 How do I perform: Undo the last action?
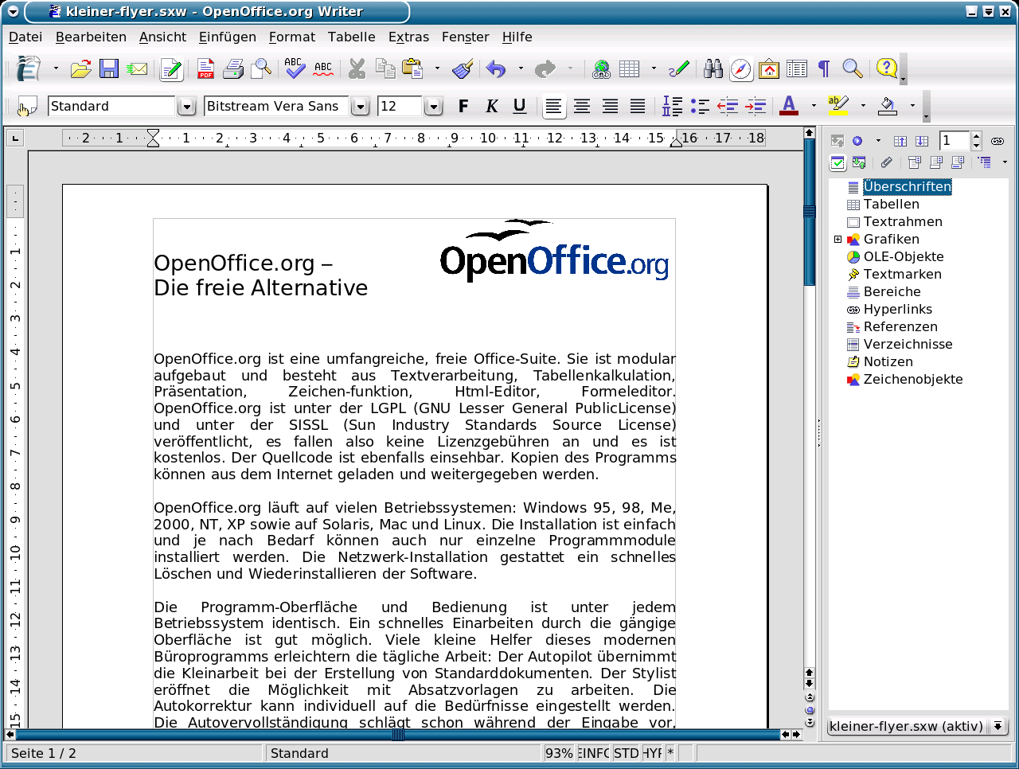point(496,69)
